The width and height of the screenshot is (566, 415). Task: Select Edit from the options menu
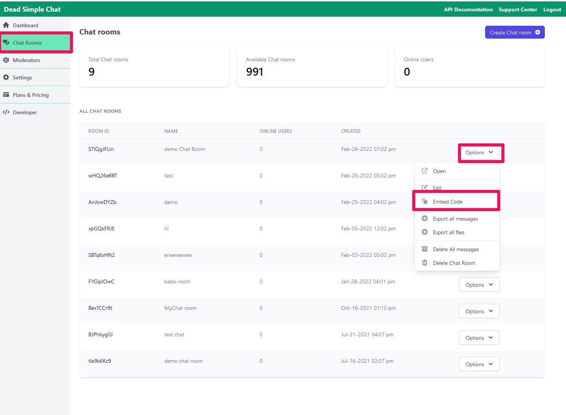click(457, 188)
